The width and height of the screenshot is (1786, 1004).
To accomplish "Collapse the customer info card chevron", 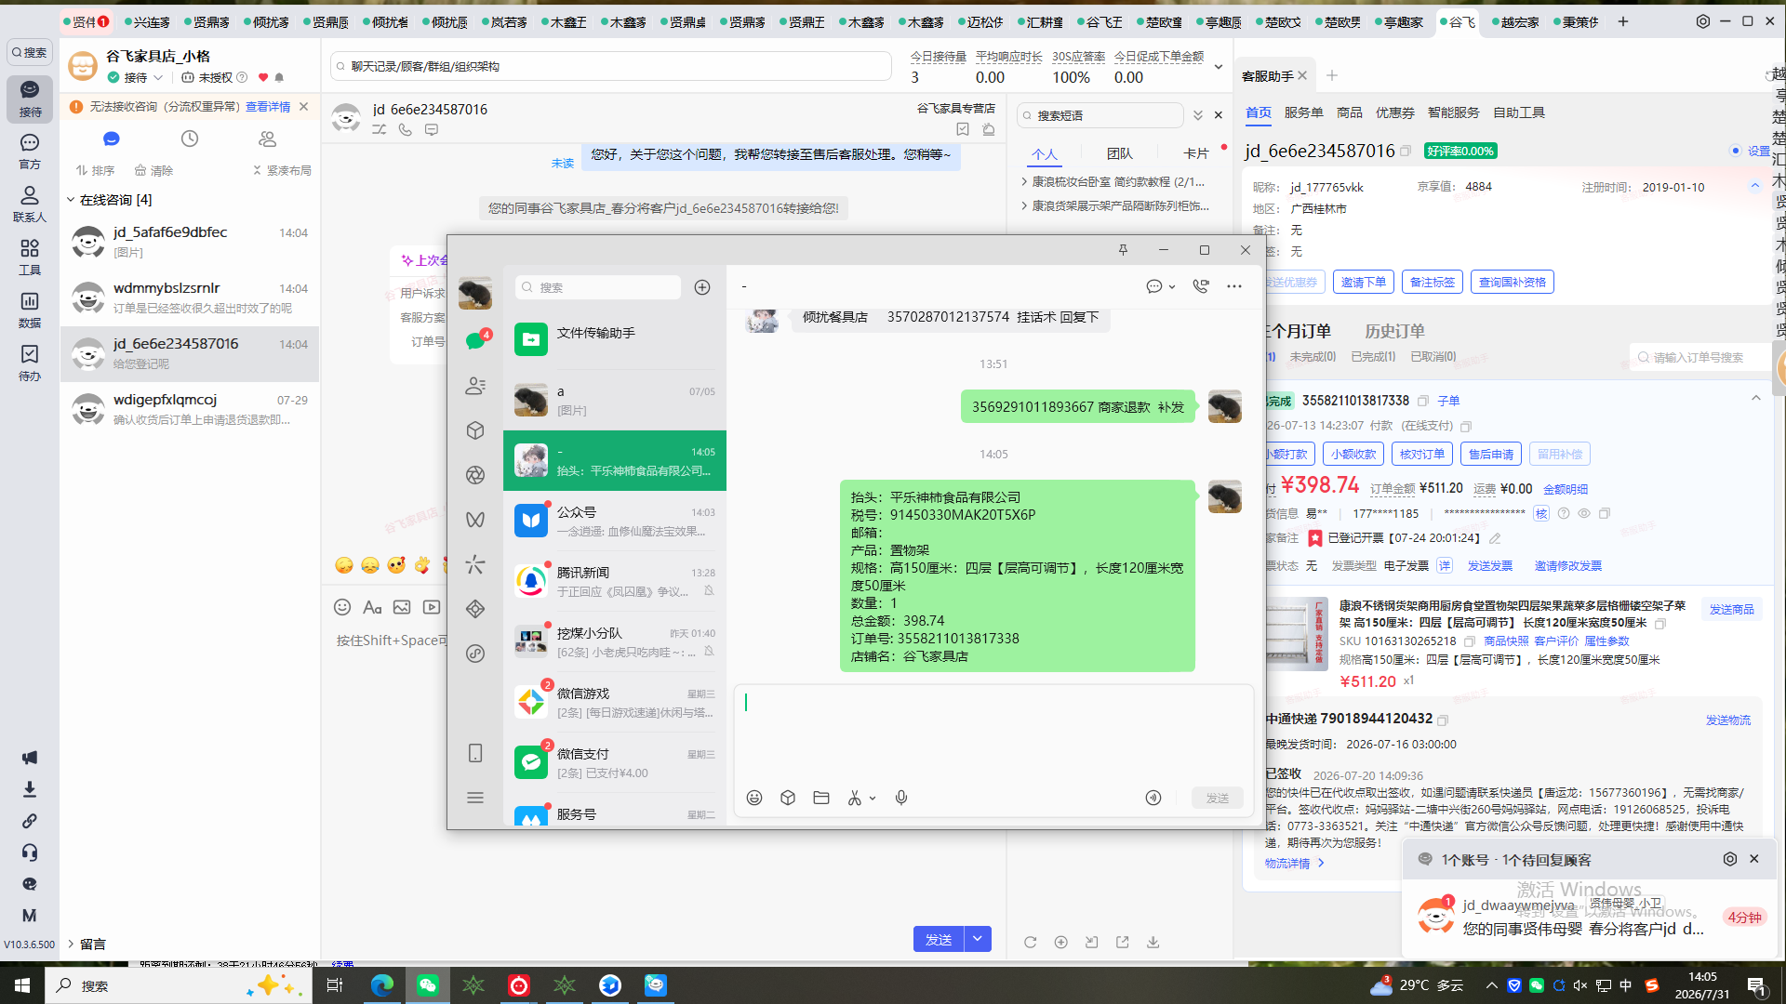I will [1755, 186].
